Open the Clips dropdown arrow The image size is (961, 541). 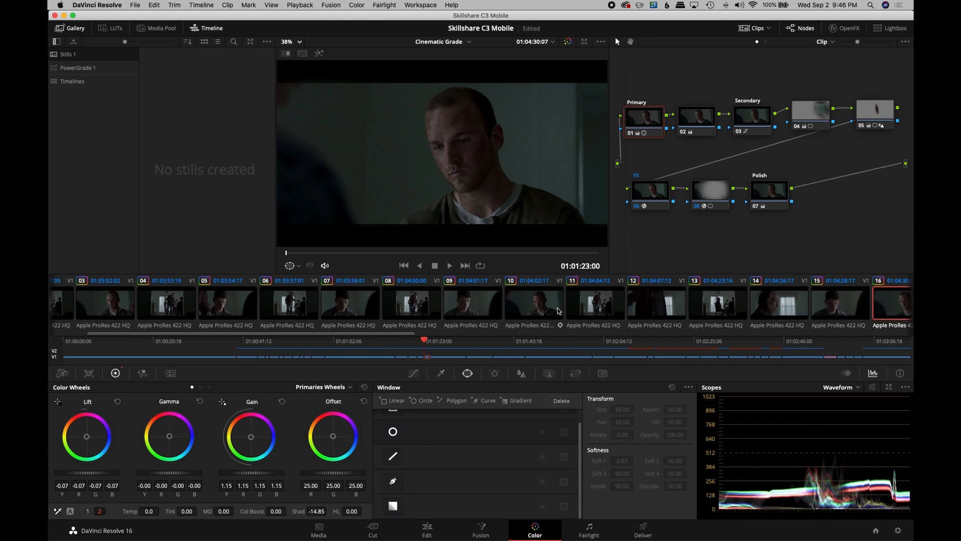point(769,28)
